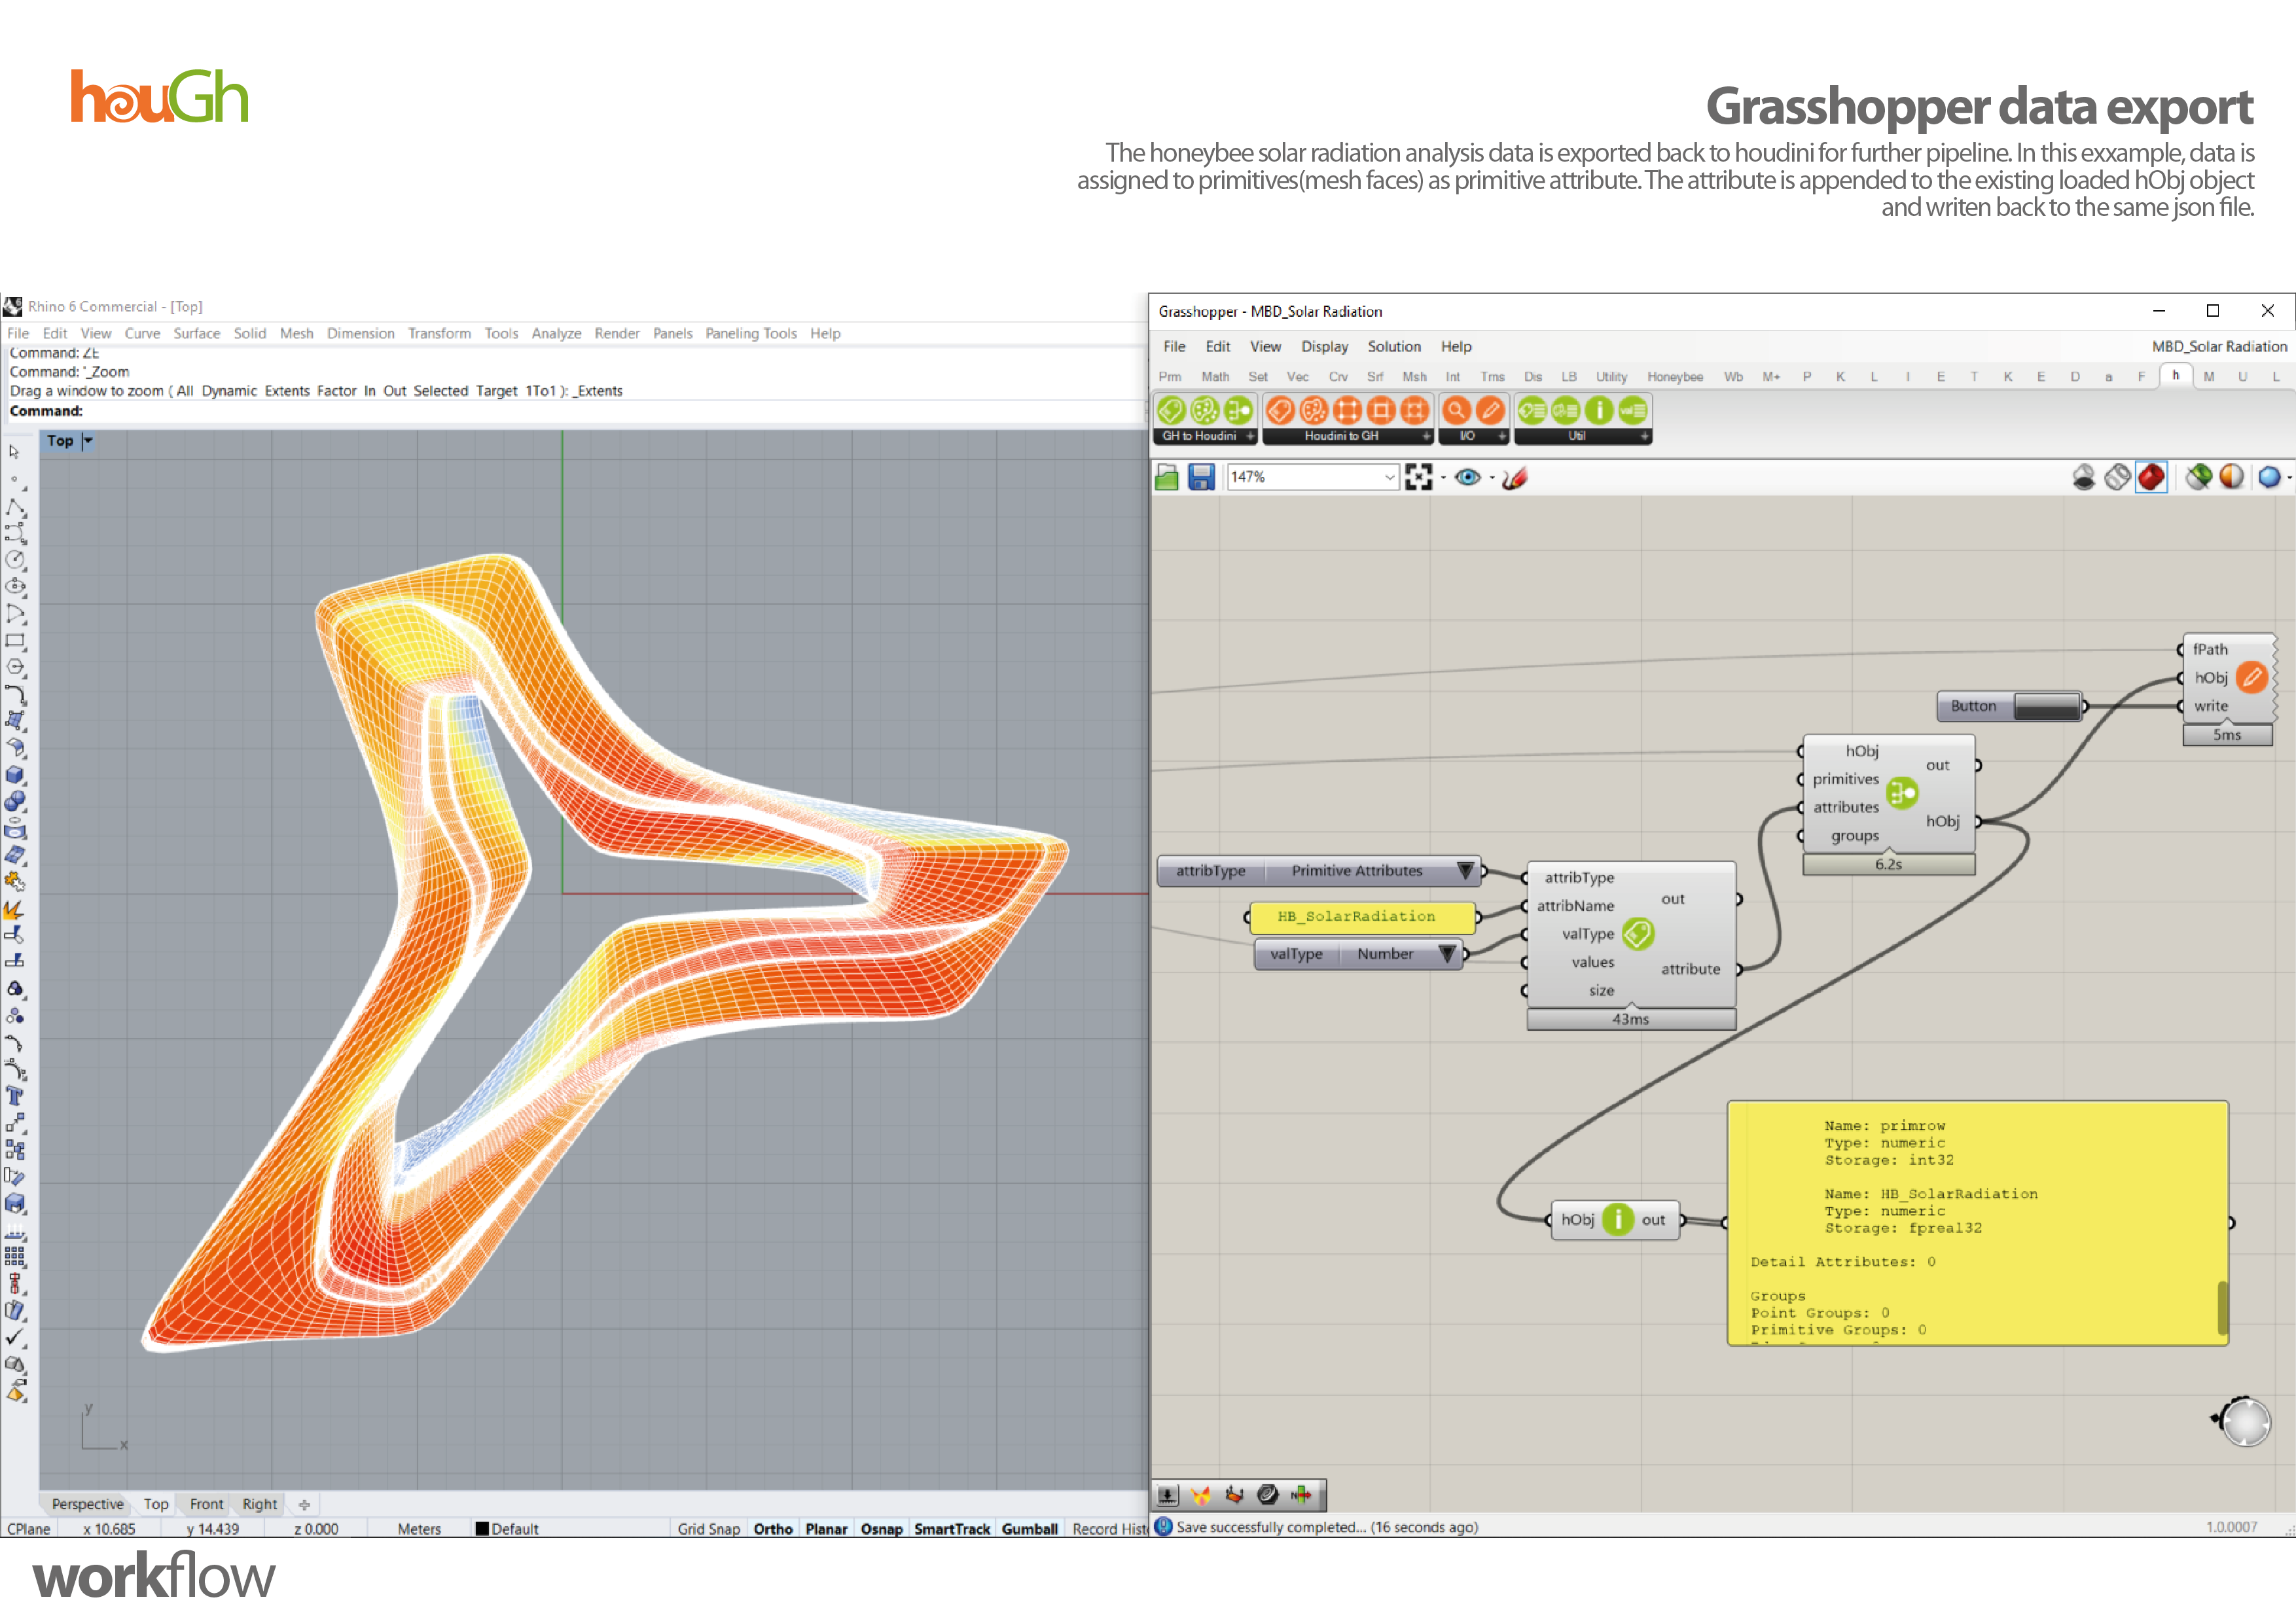Click the Zoom Extents canvas icon
Screen dimensions: 2296x1623
(1418, 477)
